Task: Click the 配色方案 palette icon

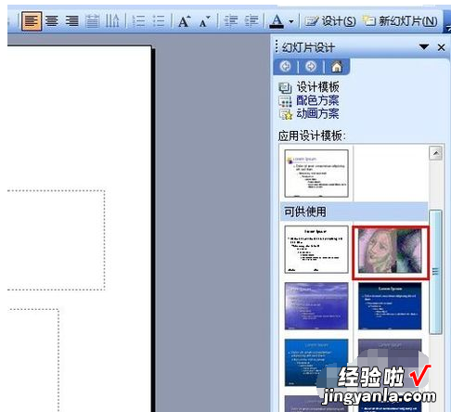Action: click(x=285, y=101)
